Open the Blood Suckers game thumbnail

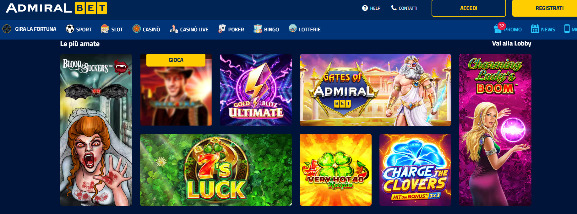pyautogui.click(x=96, y=130)
